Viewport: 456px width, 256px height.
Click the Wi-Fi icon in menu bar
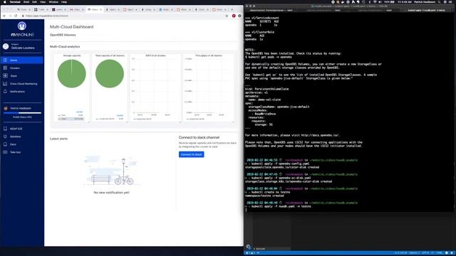(375, 2)
